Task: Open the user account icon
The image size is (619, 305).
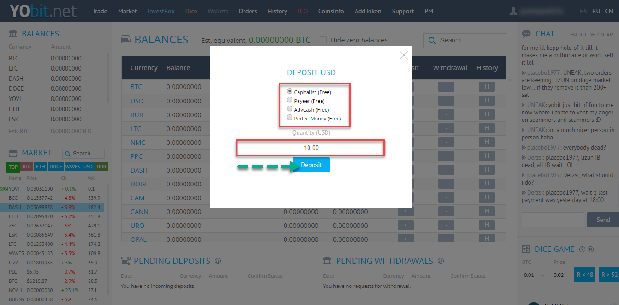Action: pyautogui.click(x=513, y=11)
